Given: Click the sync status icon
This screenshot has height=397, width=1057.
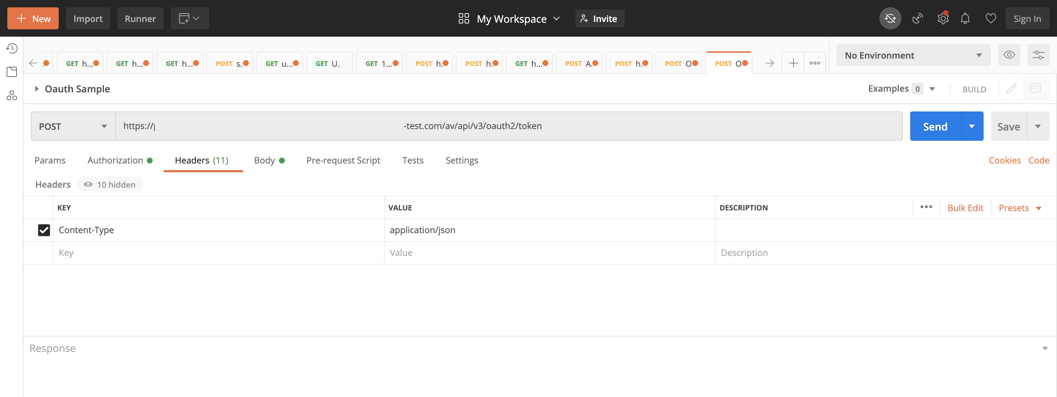Looking at the screenshot, I should click(x=890, y=18).
